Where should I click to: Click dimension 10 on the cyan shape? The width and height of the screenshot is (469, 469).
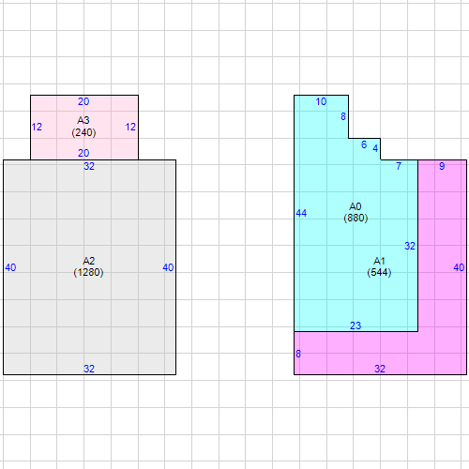(x=321, y=101)
